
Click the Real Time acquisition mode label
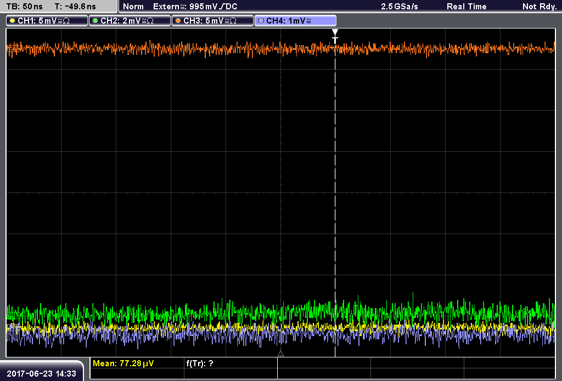pyautogui.click(x=467, y=7)
